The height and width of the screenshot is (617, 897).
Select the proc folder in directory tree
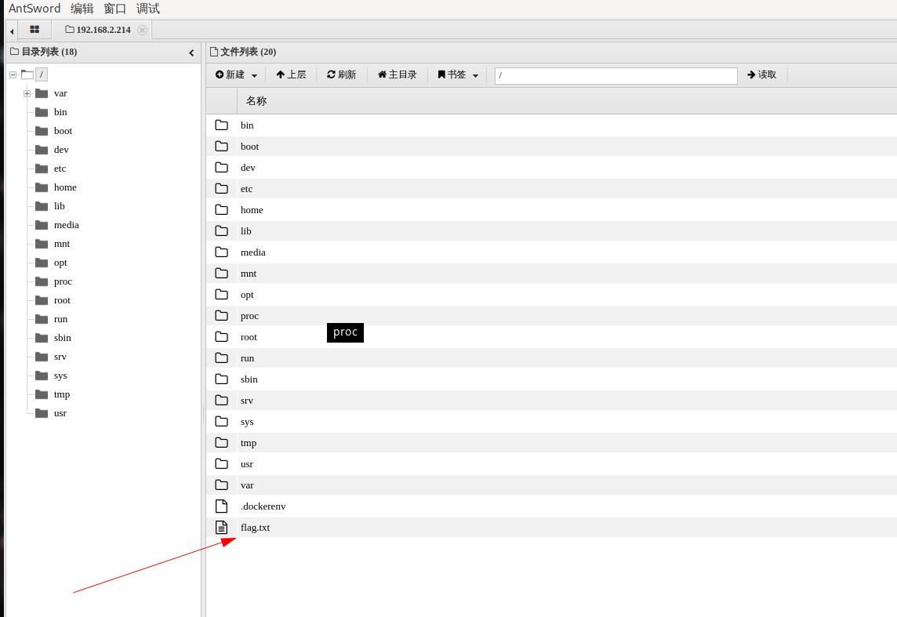point(63,281)
